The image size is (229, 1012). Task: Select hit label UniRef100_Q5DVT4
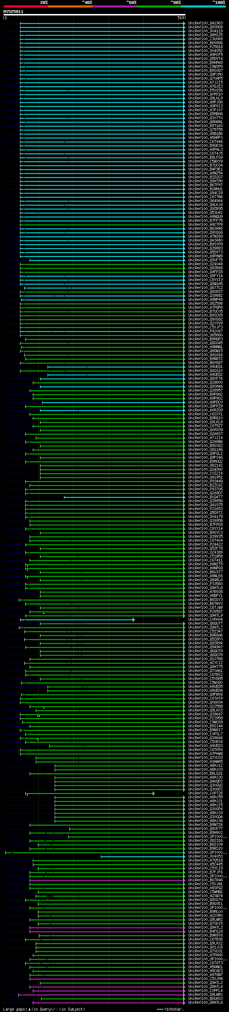click(205, 59)
